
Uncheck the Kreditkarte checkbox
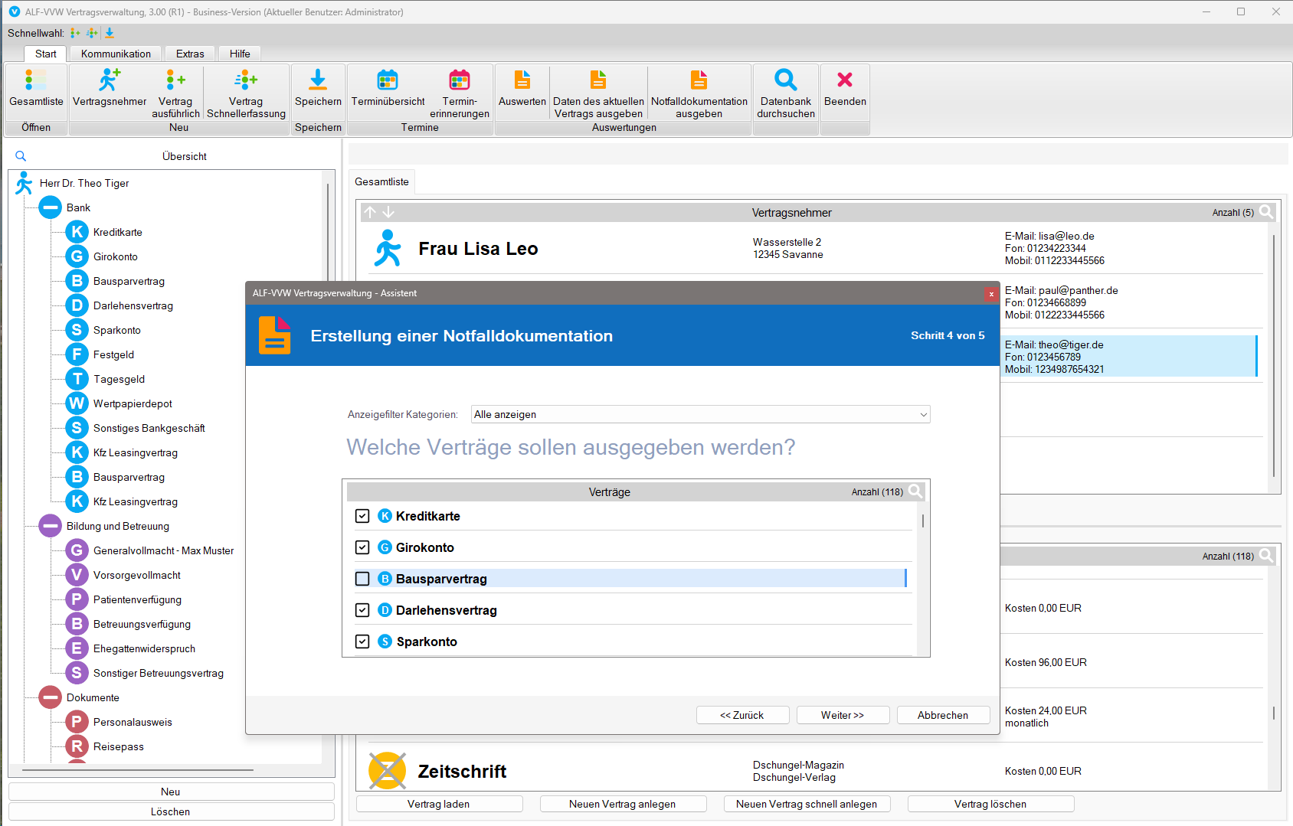tap(362, 517)
